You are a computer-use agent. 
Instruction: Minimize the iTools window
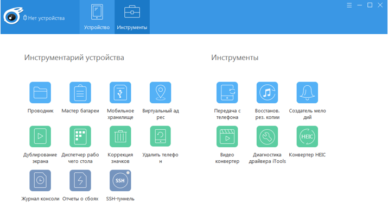click(360, 5)
